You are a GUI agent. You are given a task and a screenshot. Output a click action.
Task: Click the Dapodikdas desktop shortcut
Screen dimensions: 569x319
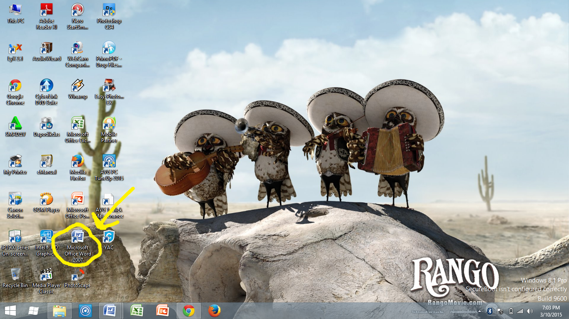click(x=46, y=127)
